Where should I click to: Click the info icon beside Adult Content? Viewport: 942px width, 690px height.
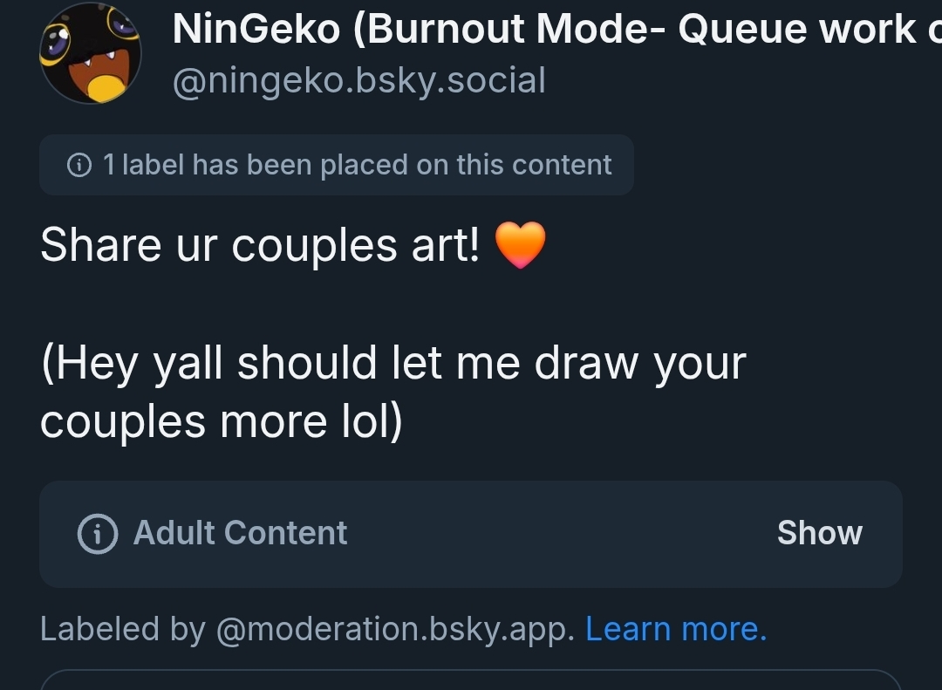tap(98, 533)
